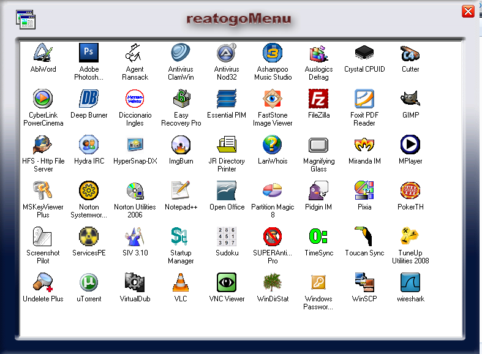Launch Easy Recovery Pro
Viewport: 482px width, 354px height.
pos(181,99)
